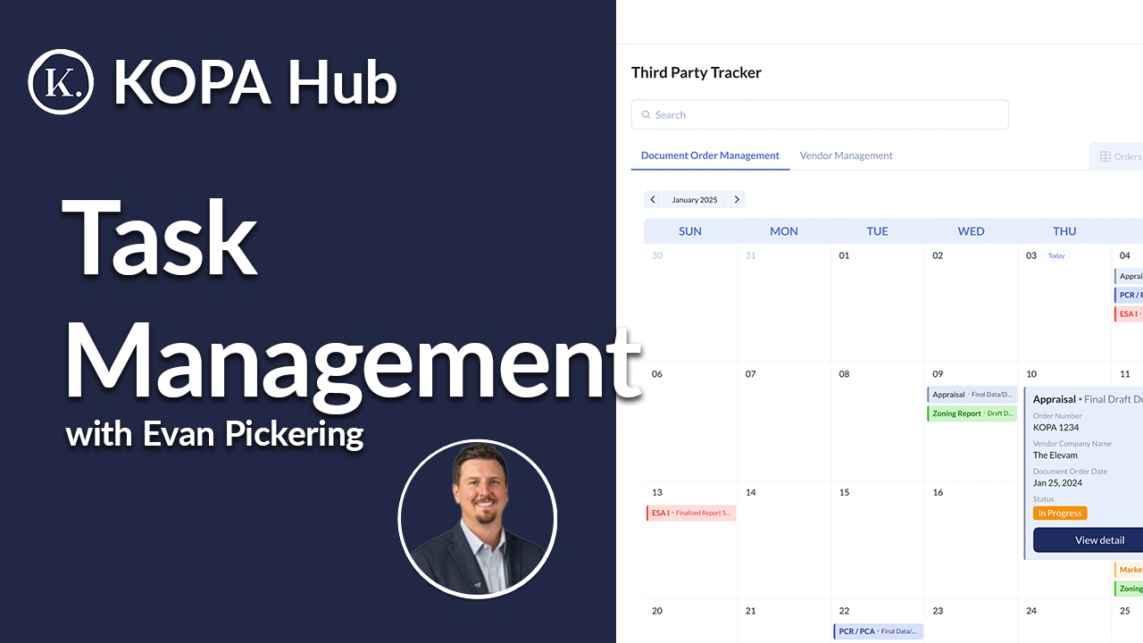Go to previous month with left arrow

point(653,200)
